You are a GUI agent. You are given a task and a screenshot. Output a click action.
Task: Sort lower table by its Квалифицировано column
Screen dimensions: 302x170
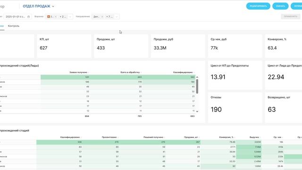click(x=71, y=137)
